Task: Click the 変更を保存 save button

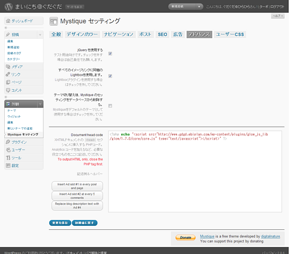Action: (60, 223)
